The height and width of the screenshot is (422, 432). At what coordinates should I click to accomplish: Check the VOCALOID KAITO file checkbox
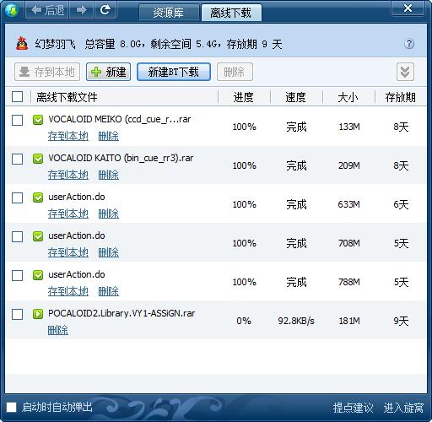[18, 159]
